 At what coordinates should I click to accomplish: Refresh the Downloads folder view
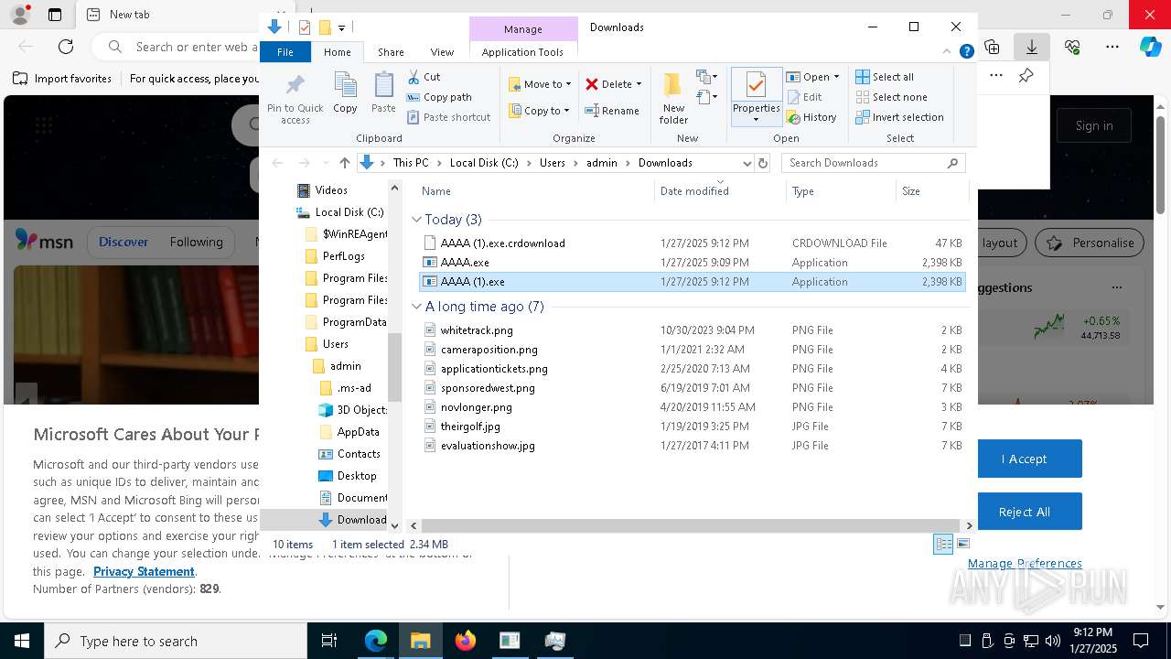coord(763,163)
